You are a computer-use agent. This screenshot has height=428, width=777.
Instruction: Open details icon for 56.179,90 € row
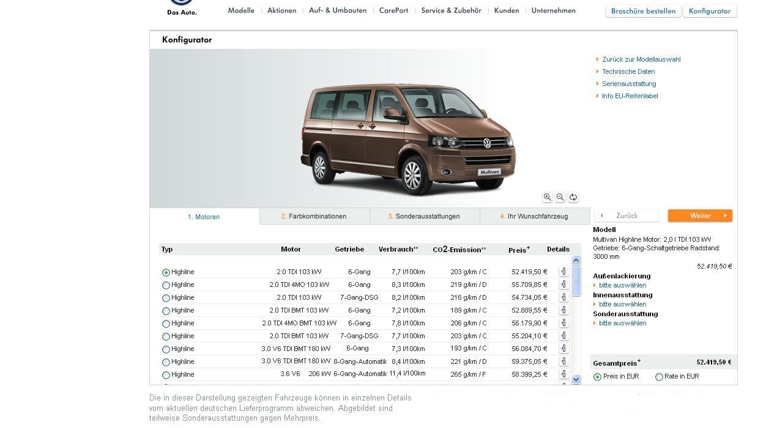pos(563,323)
